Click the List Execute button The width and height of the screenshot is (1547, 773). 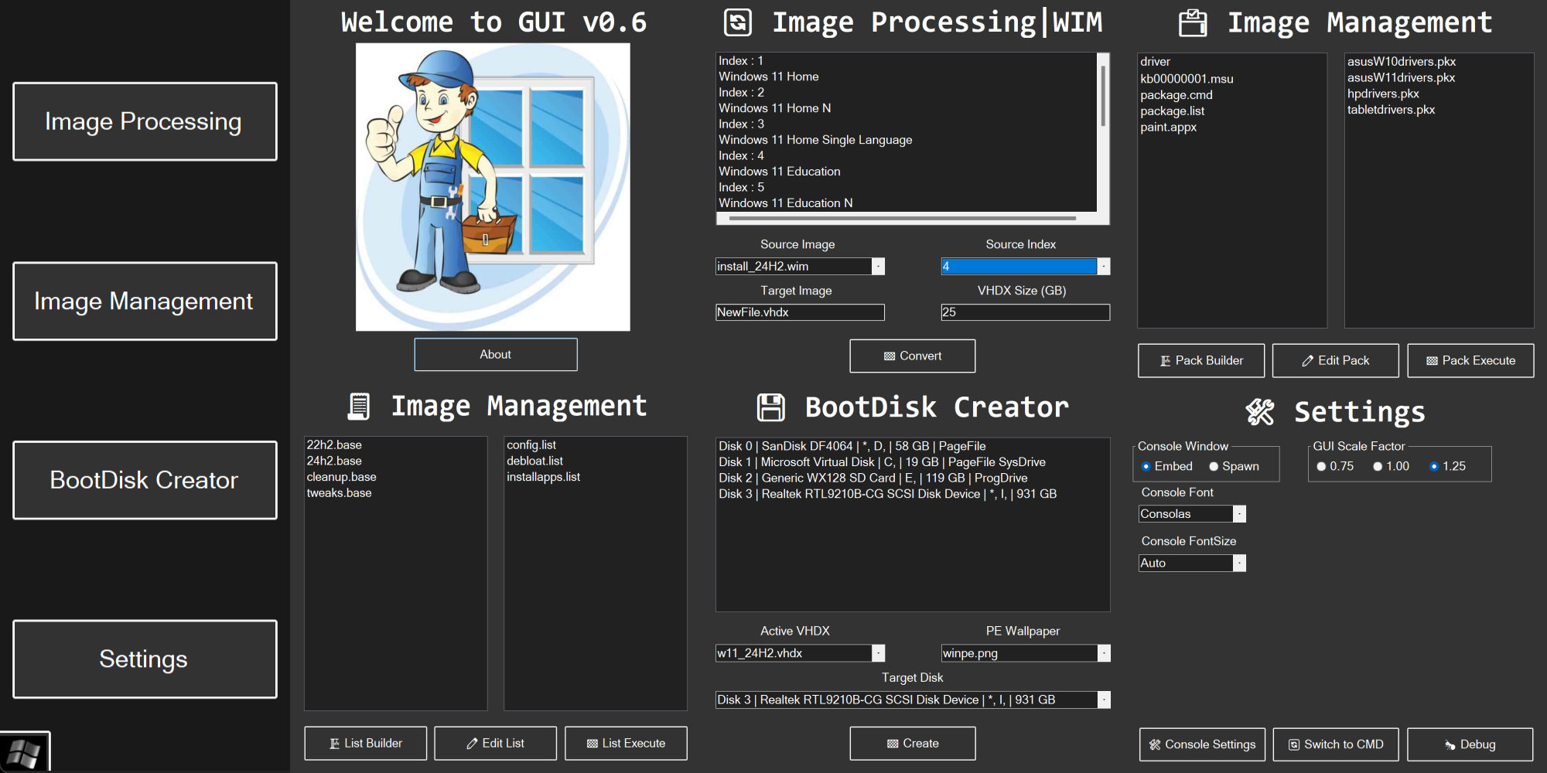(x=626, y=744)
